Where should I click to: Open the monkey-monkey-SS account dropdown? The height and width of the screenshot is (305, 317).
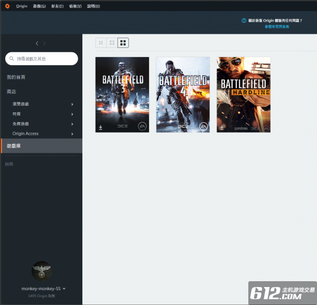coord(43,289)
